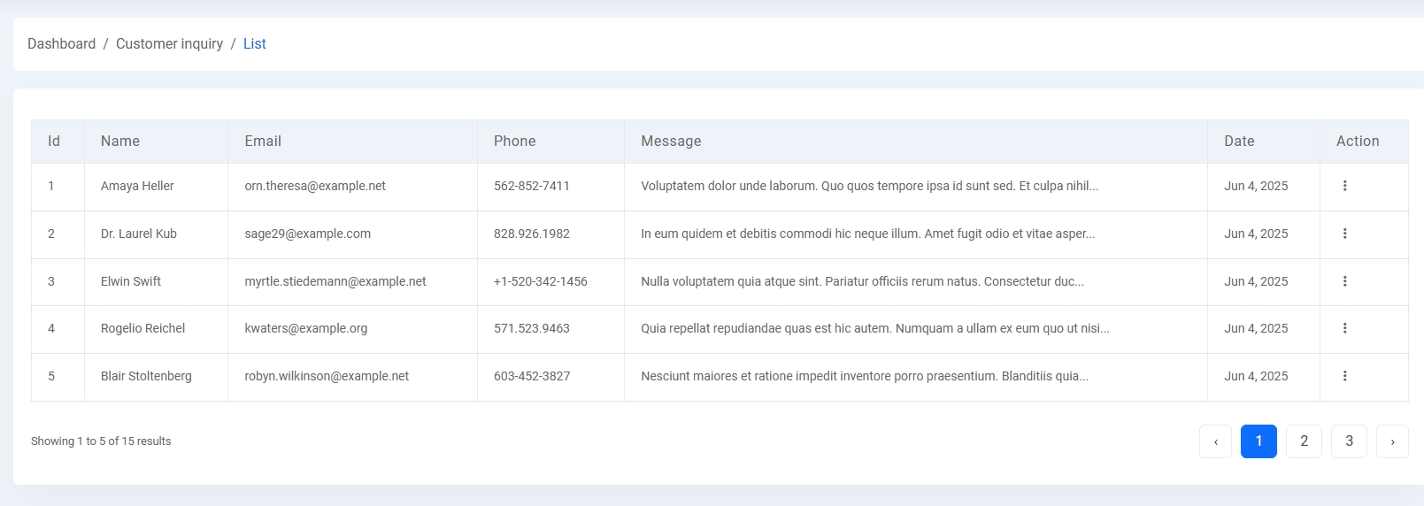Click message starting 'Nulla voluptatem quia atque'
This screenshot has width=1424, height=506.
tap(862, 281)
